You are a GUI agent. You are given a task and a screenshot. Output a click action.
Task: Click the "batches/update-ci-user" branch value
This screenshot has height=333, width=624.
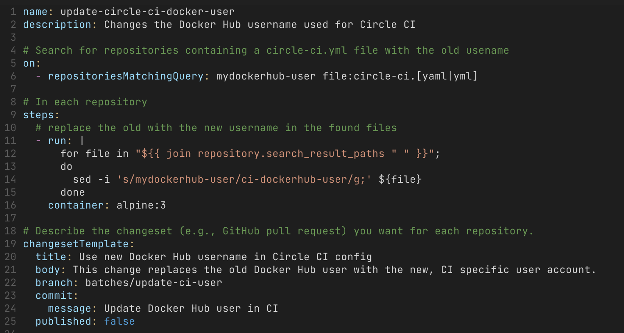point(154,283)
